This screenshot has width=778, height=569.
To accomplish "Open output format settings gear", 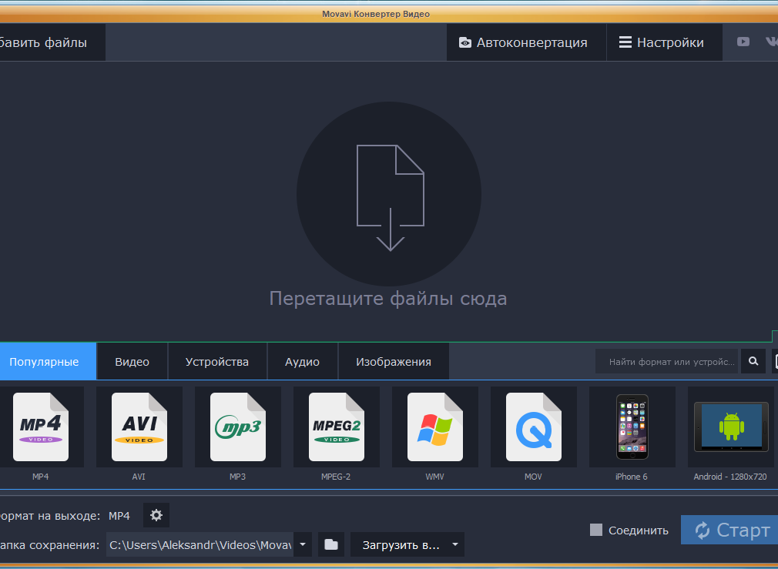I will coord(156,515).
